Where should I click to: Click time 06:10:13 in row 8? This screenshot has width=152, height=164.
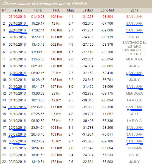(38, 66)
